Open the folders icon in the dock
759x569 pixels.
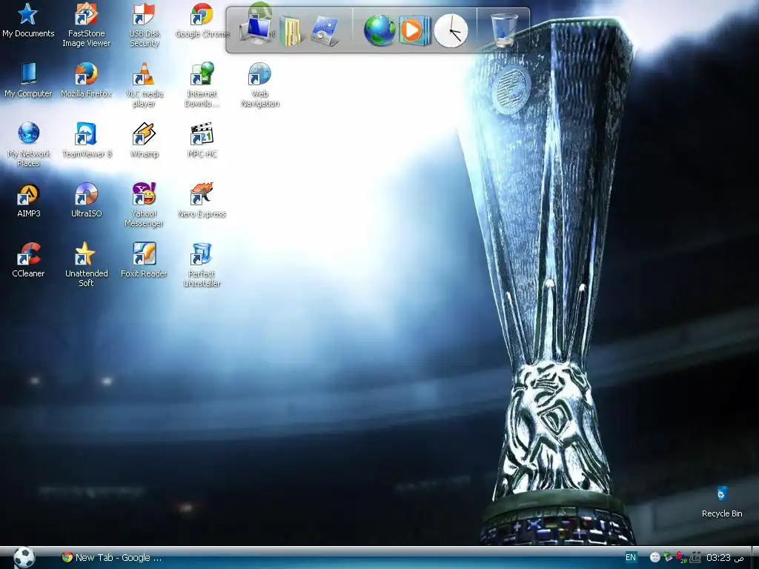(x=291, y=31)
